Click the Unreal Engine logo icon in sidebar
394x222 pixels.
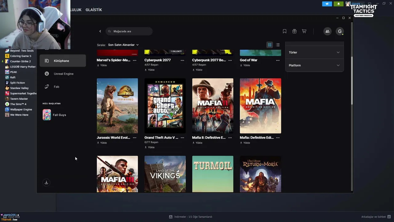47,74
